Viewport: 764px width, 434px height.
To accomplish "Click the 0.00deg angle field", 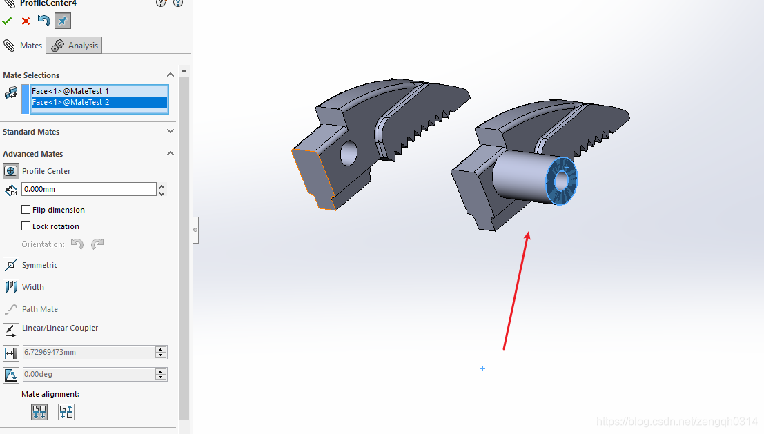I will (x=88, y=374).
